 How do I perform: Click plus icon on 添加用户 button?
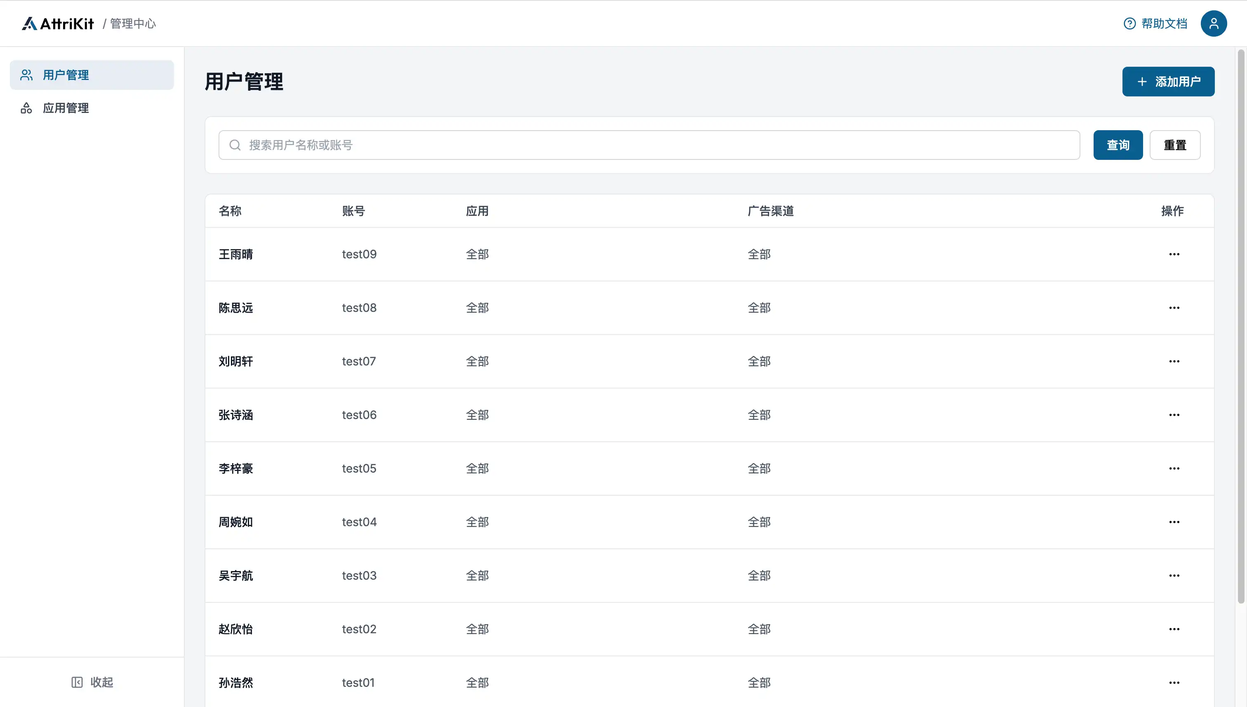tap(1142, 82)
